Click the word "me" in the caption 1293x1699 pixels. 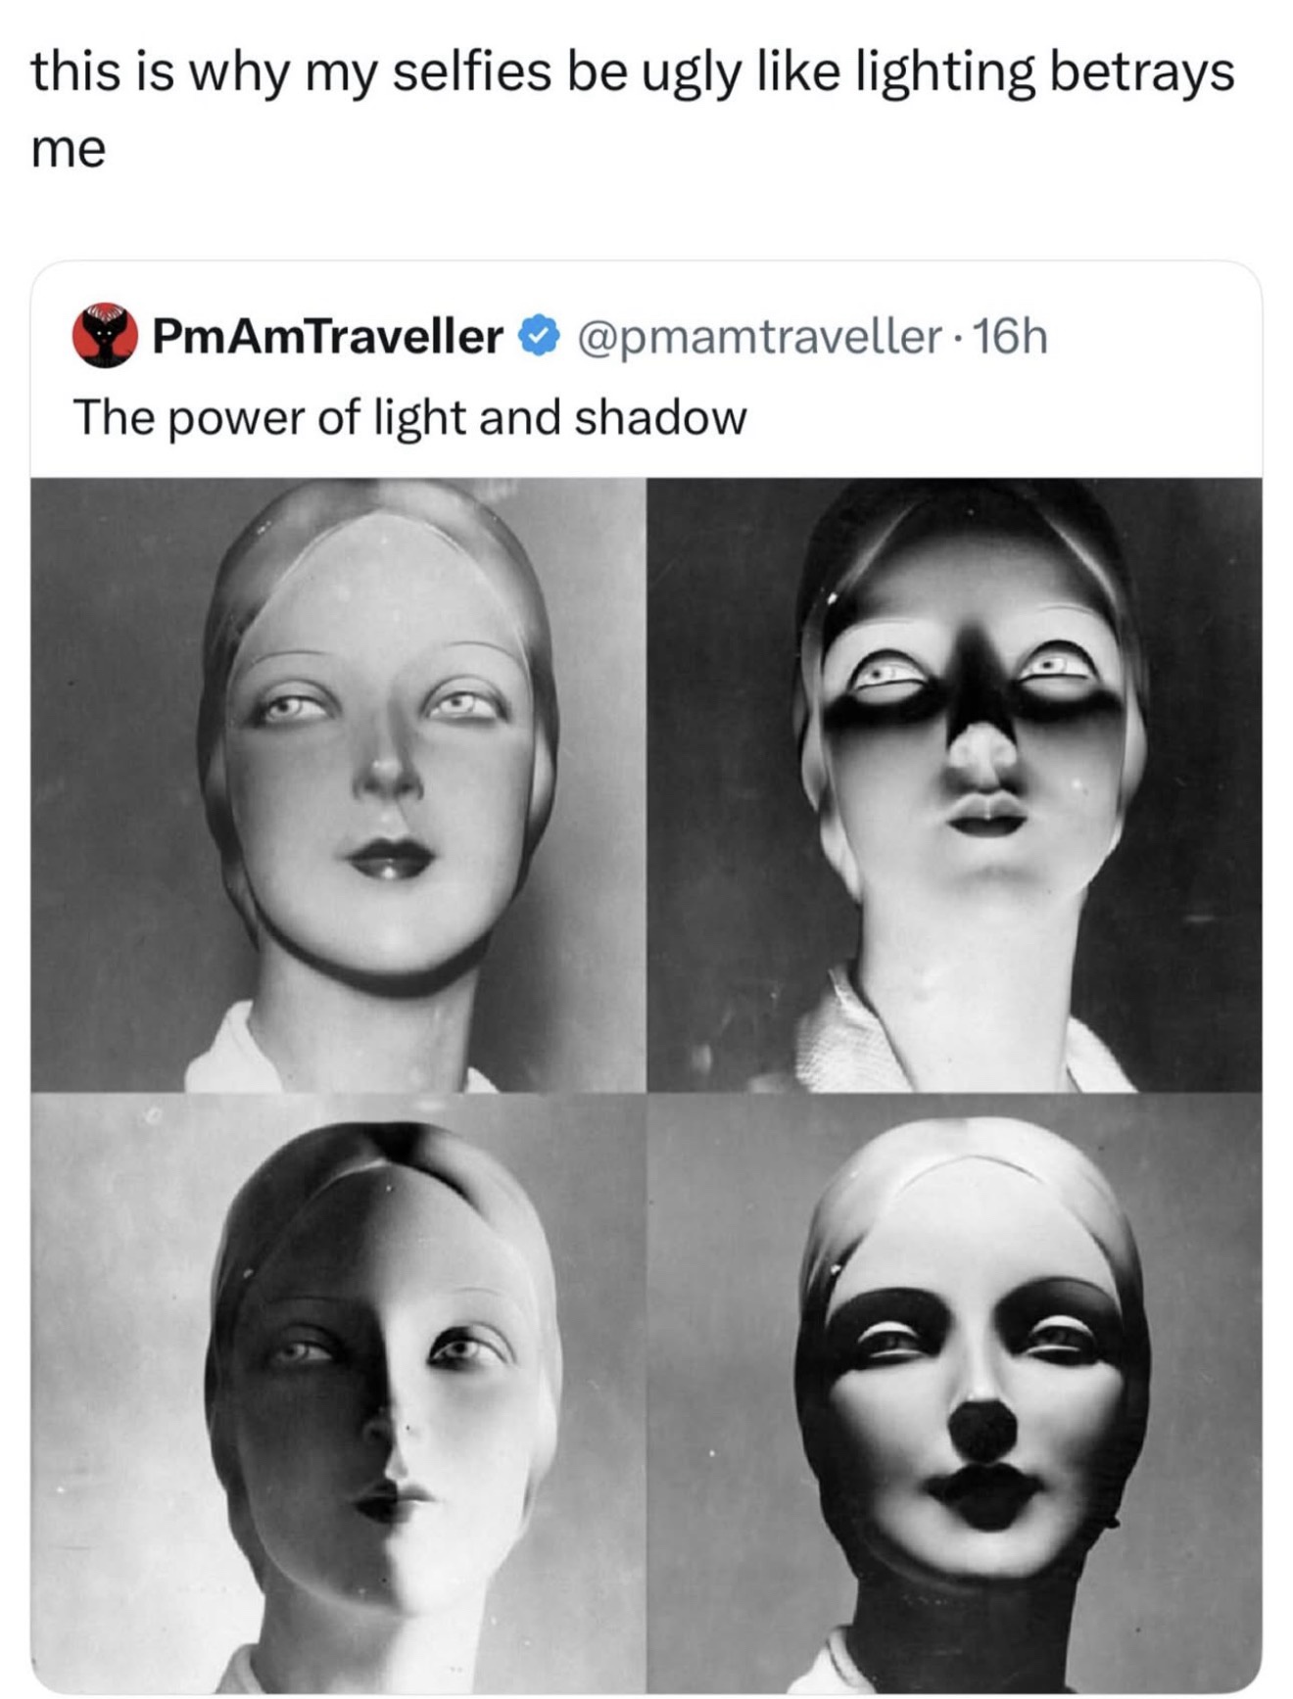click(69, 150)
